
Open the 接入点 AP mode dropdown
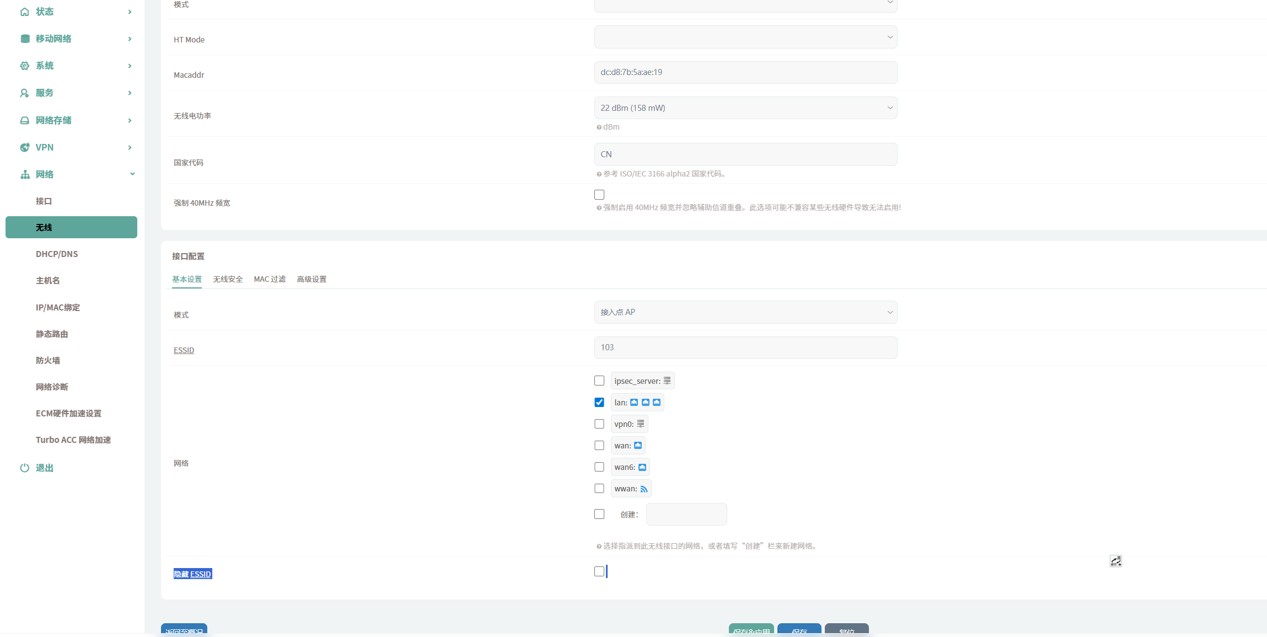pyautogui.click(x=745, y=312)
